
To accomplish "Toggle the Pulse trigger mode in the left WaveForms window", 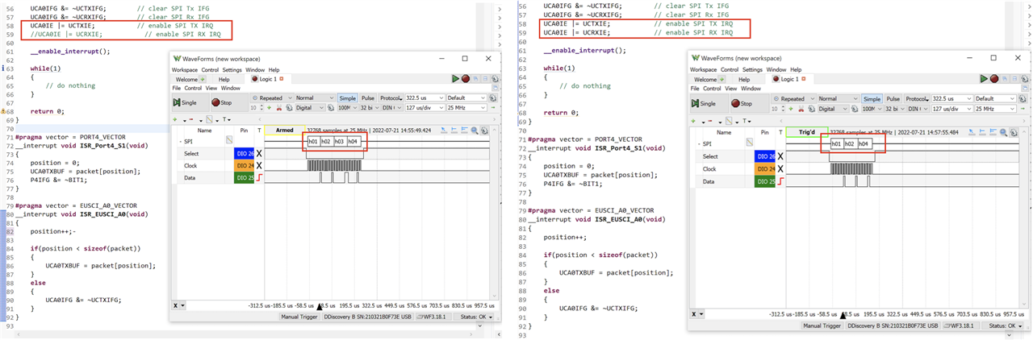I will click(x=368, y=98).
